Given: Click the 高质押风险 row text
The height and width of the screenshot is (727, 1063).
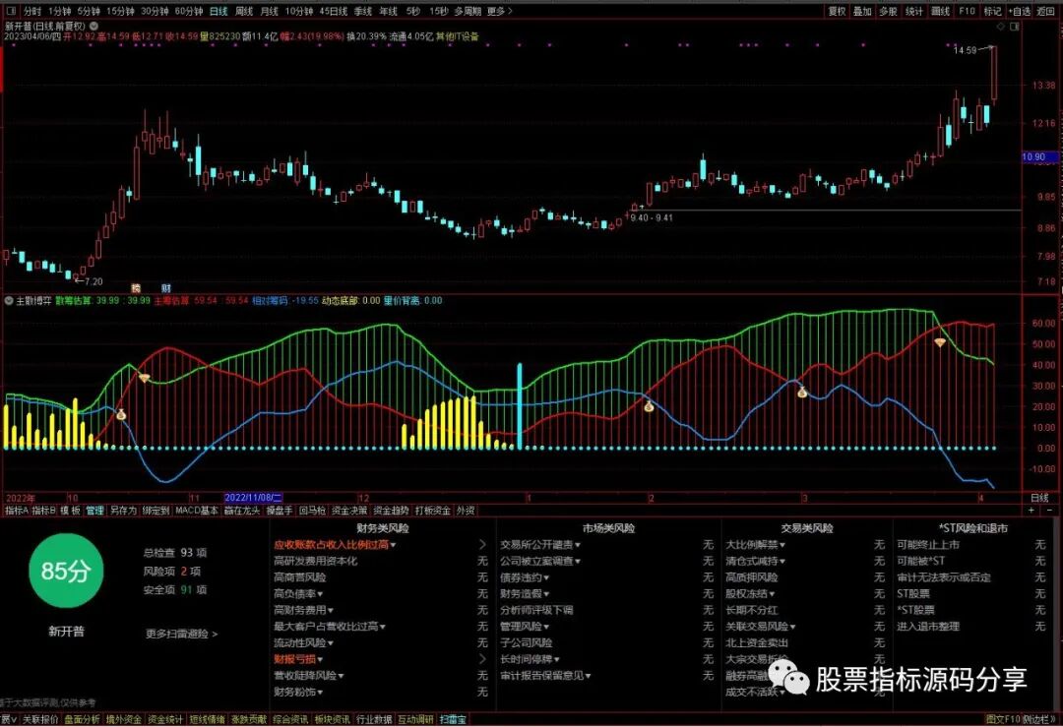Looking at the screenshot, I should point(752,577).
